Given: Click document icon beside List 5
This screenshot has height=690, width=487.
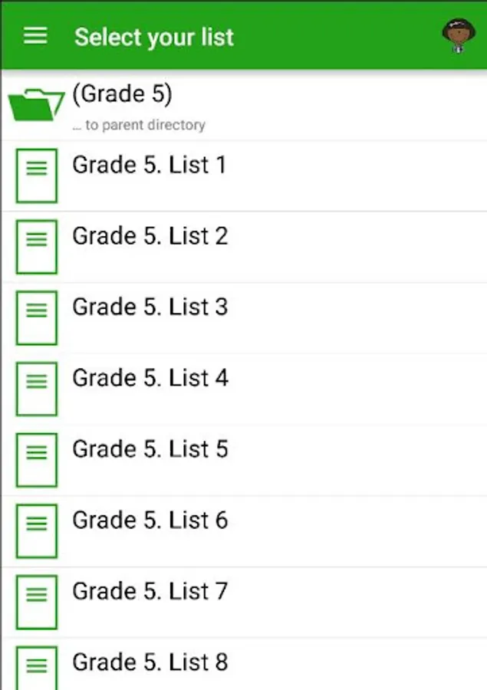Looking at the screenshot, I should tap(37, 460).
